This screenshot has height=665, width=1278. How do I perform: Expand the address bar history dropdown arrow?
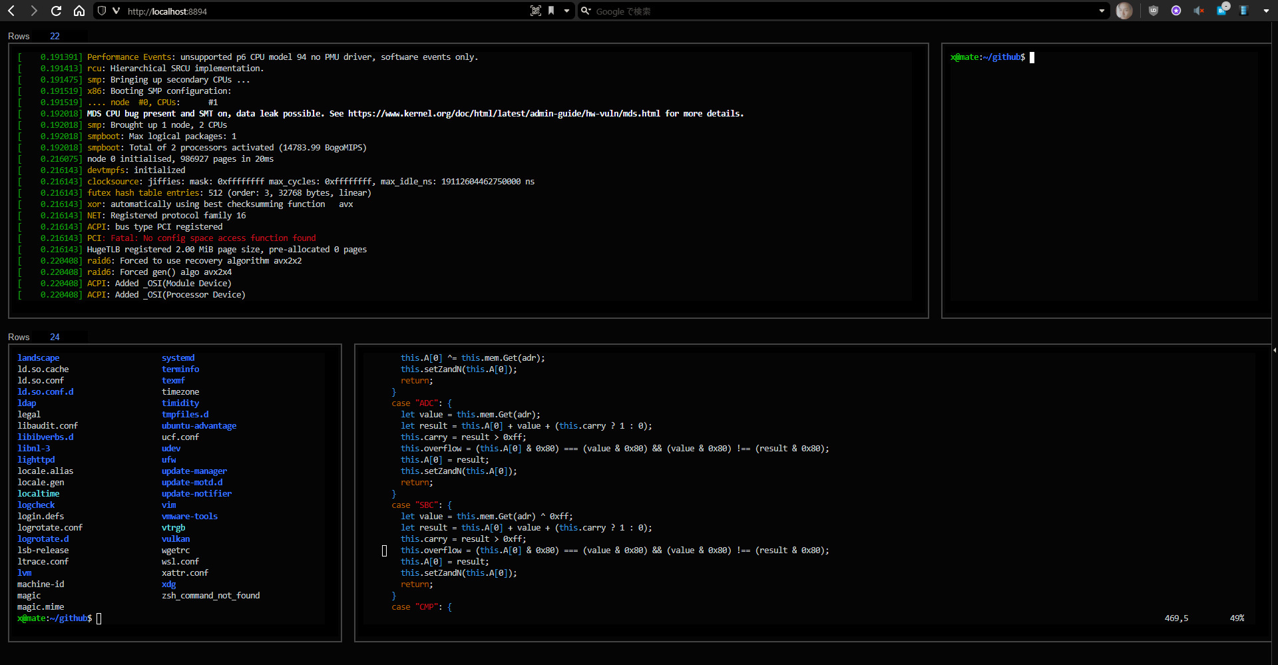(1102, 11)
